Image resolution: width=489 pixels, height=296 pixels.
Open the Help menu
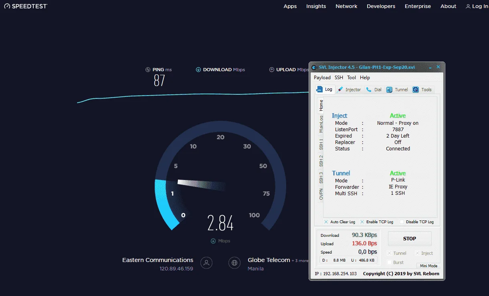[x=365, y=78]
